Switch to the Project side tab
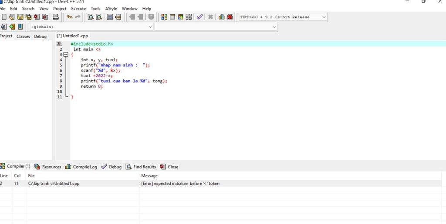 (6, 36)
